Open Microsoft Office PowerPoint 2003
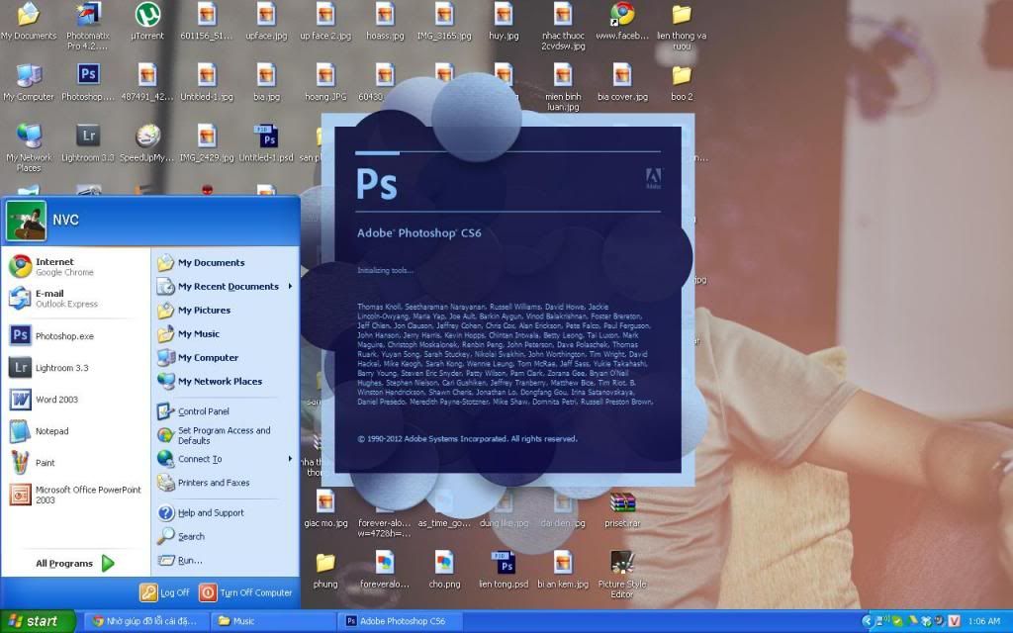The image size is (1013, 633). click(x=76, y=495)
